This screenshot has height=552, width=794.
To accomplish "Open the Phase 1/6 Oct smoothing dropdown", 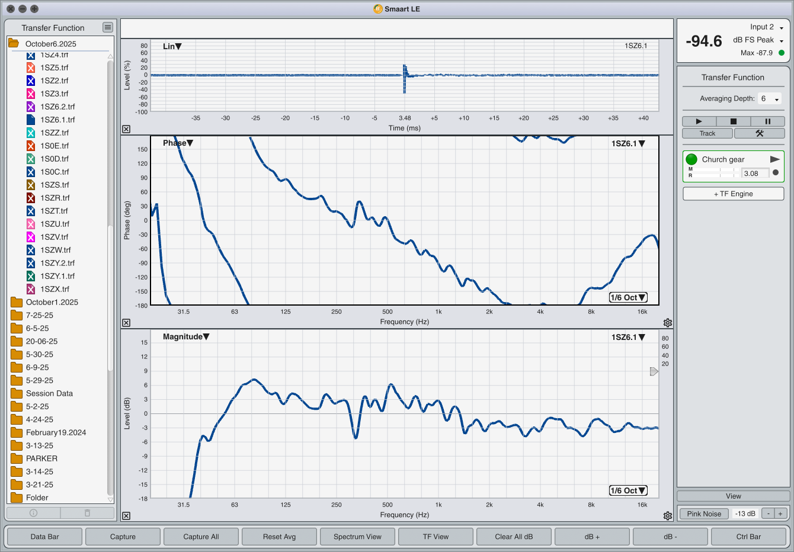I will (x=628, y=297).
